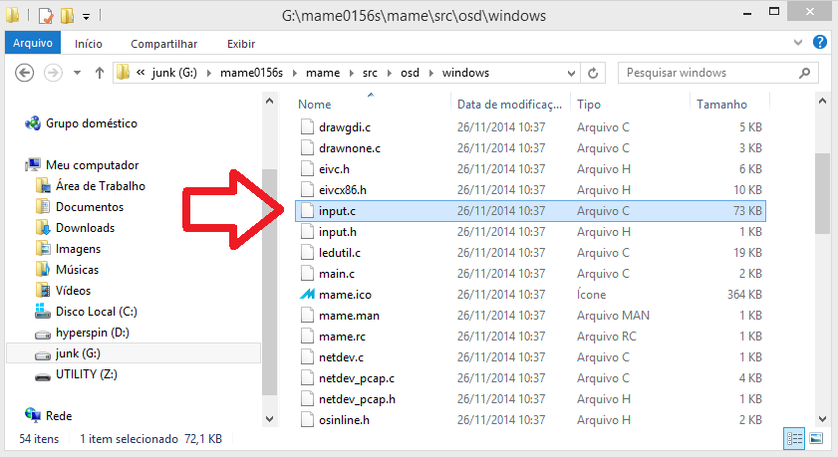The width and height of the screenshot is (838, 457).
Task: Click Properties icon in quick access toolbar
Action: click(46, 16)
